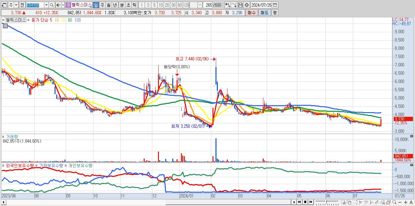Expand the dropdown next to speaker icon
Screen dimensions: 415x206
coord(63,5)
